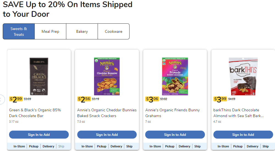Click the $2.99 price on Green & Black's
Viewport: 275px width, 151px height.
(16, 99)
